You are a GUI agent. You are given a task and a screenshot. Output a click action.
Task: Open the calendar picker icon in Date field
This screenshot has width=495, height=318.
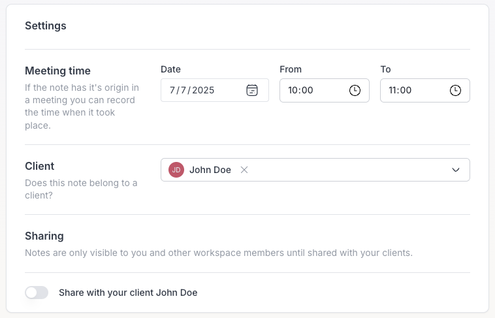(252, 90)
